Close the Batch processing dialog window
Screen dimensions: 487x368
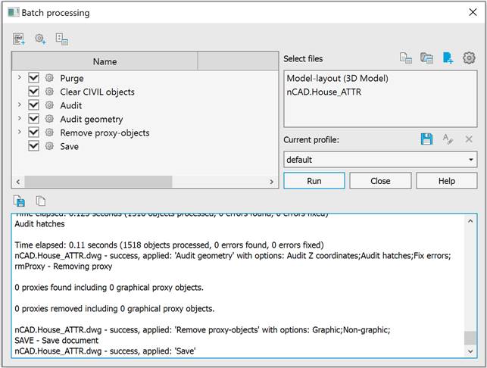click(x=473, y=12)
